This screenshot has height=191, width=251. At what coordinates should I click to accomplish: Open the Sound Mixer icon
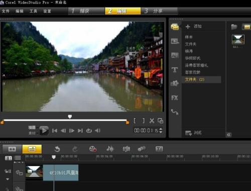110,149
